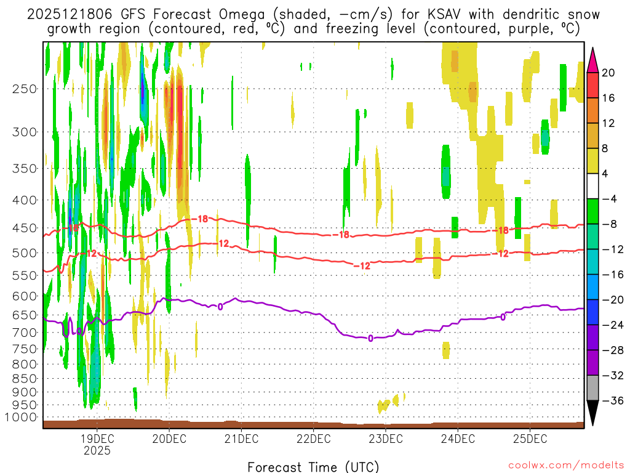Viewport: 630px width, 473px height.
Task: Click the 300 pressure level label
Action: [x=25, y=132]
